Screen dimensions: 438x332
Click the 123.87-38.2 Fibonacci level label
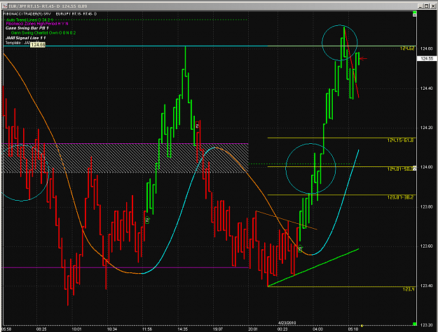(400, 197)
